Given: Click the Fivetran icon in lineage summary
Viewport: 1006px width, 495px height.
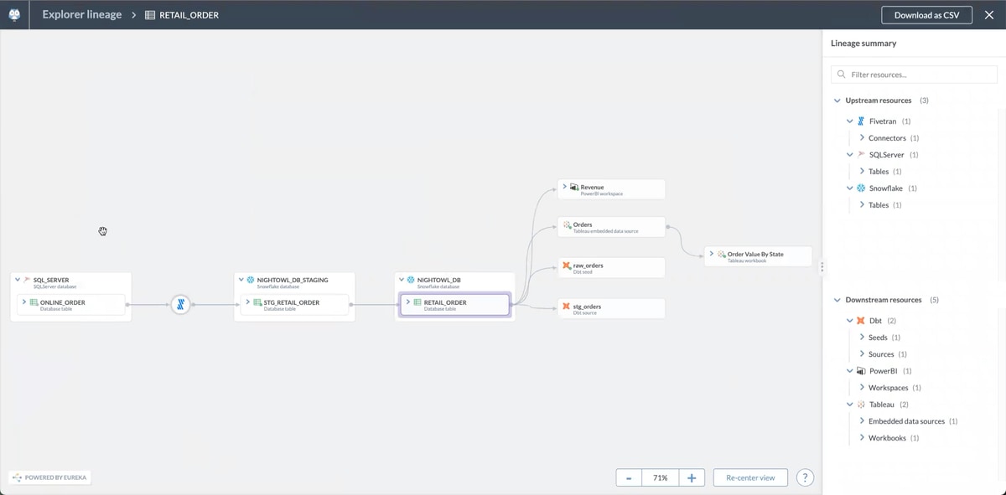Looking at the screenshot, I should click(861, 121).
